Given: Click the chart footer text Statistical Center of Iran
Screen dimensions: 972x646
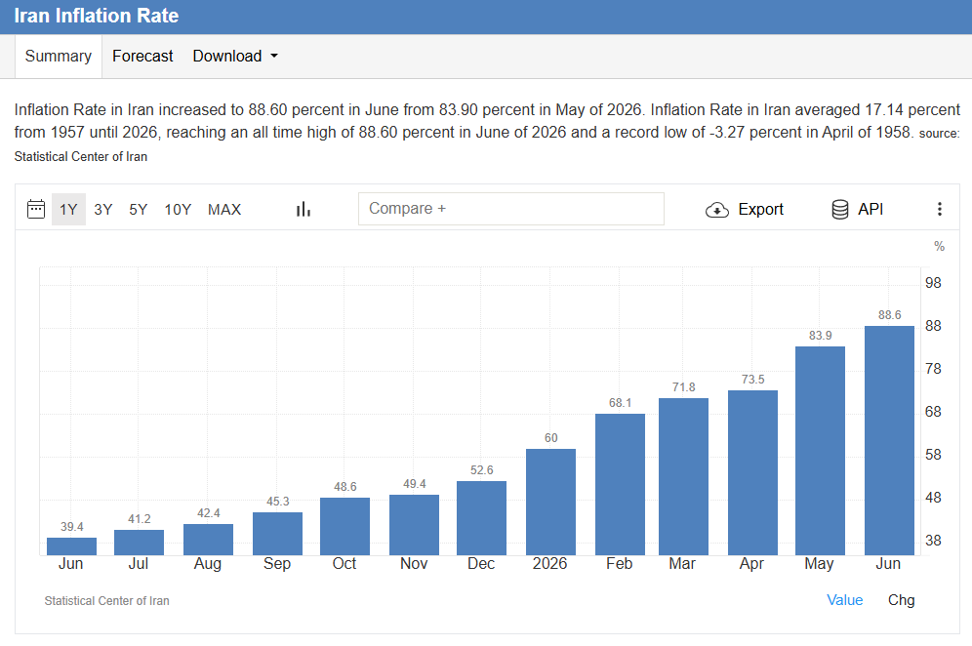Looking at the screenshot, I should tap(106, 600).
